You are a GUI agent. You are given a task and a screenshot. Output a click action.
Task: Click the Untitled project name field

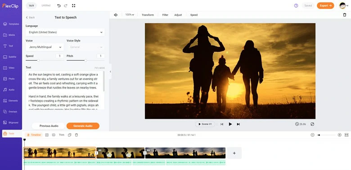(46, 5)
